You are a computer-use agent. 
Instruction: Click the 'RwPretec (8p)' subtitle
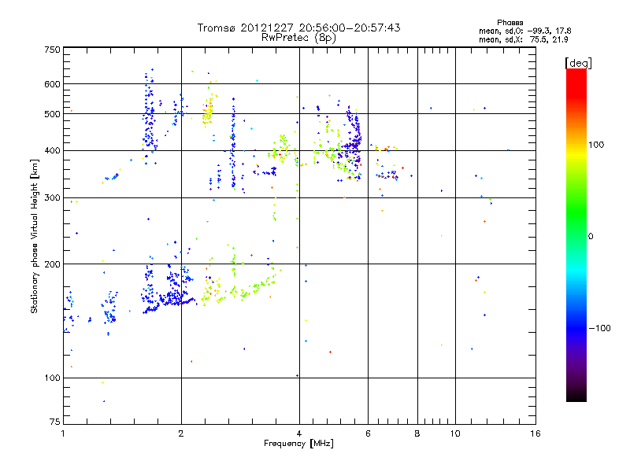[x=298, y=38]
